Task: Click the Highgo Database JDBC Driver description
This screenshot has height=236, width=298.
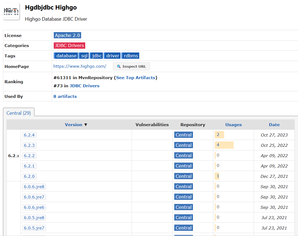Action: click(56, 19)
